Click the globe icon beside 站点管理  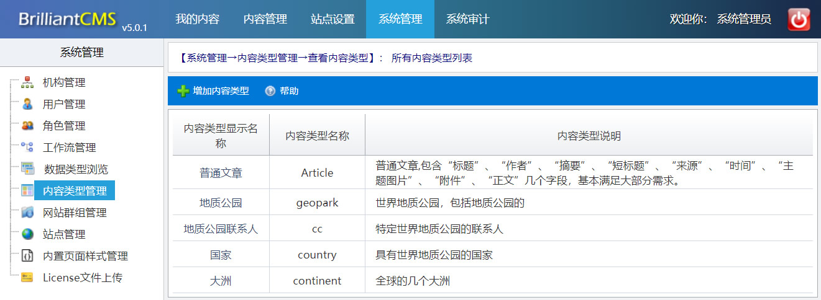coord(27,234)
